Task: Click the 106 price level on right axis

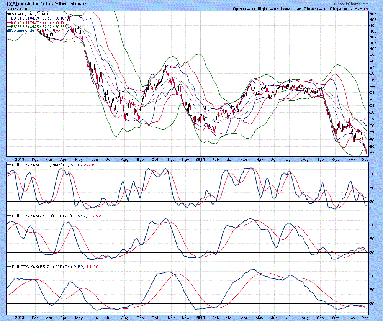Action: [x=373, y=13]
